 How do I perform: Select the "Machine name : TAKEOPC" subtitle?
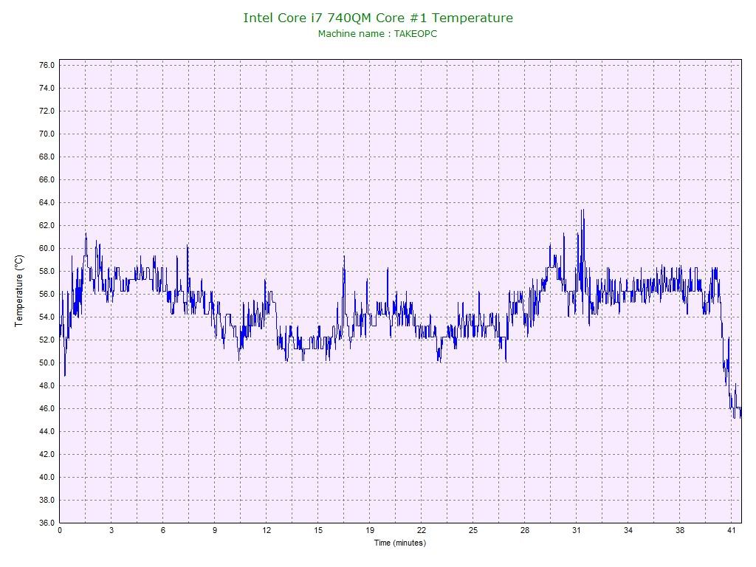pyautogui.click(x=377, y=34)
